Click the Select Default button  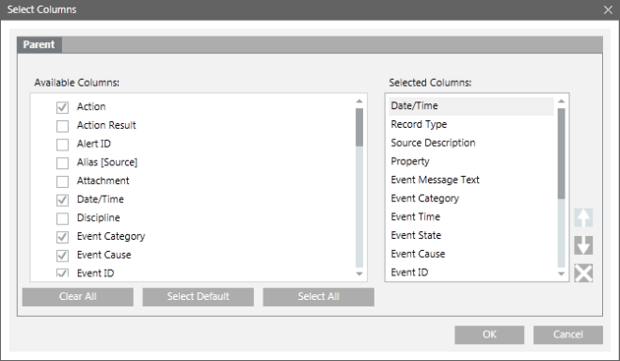199,297
